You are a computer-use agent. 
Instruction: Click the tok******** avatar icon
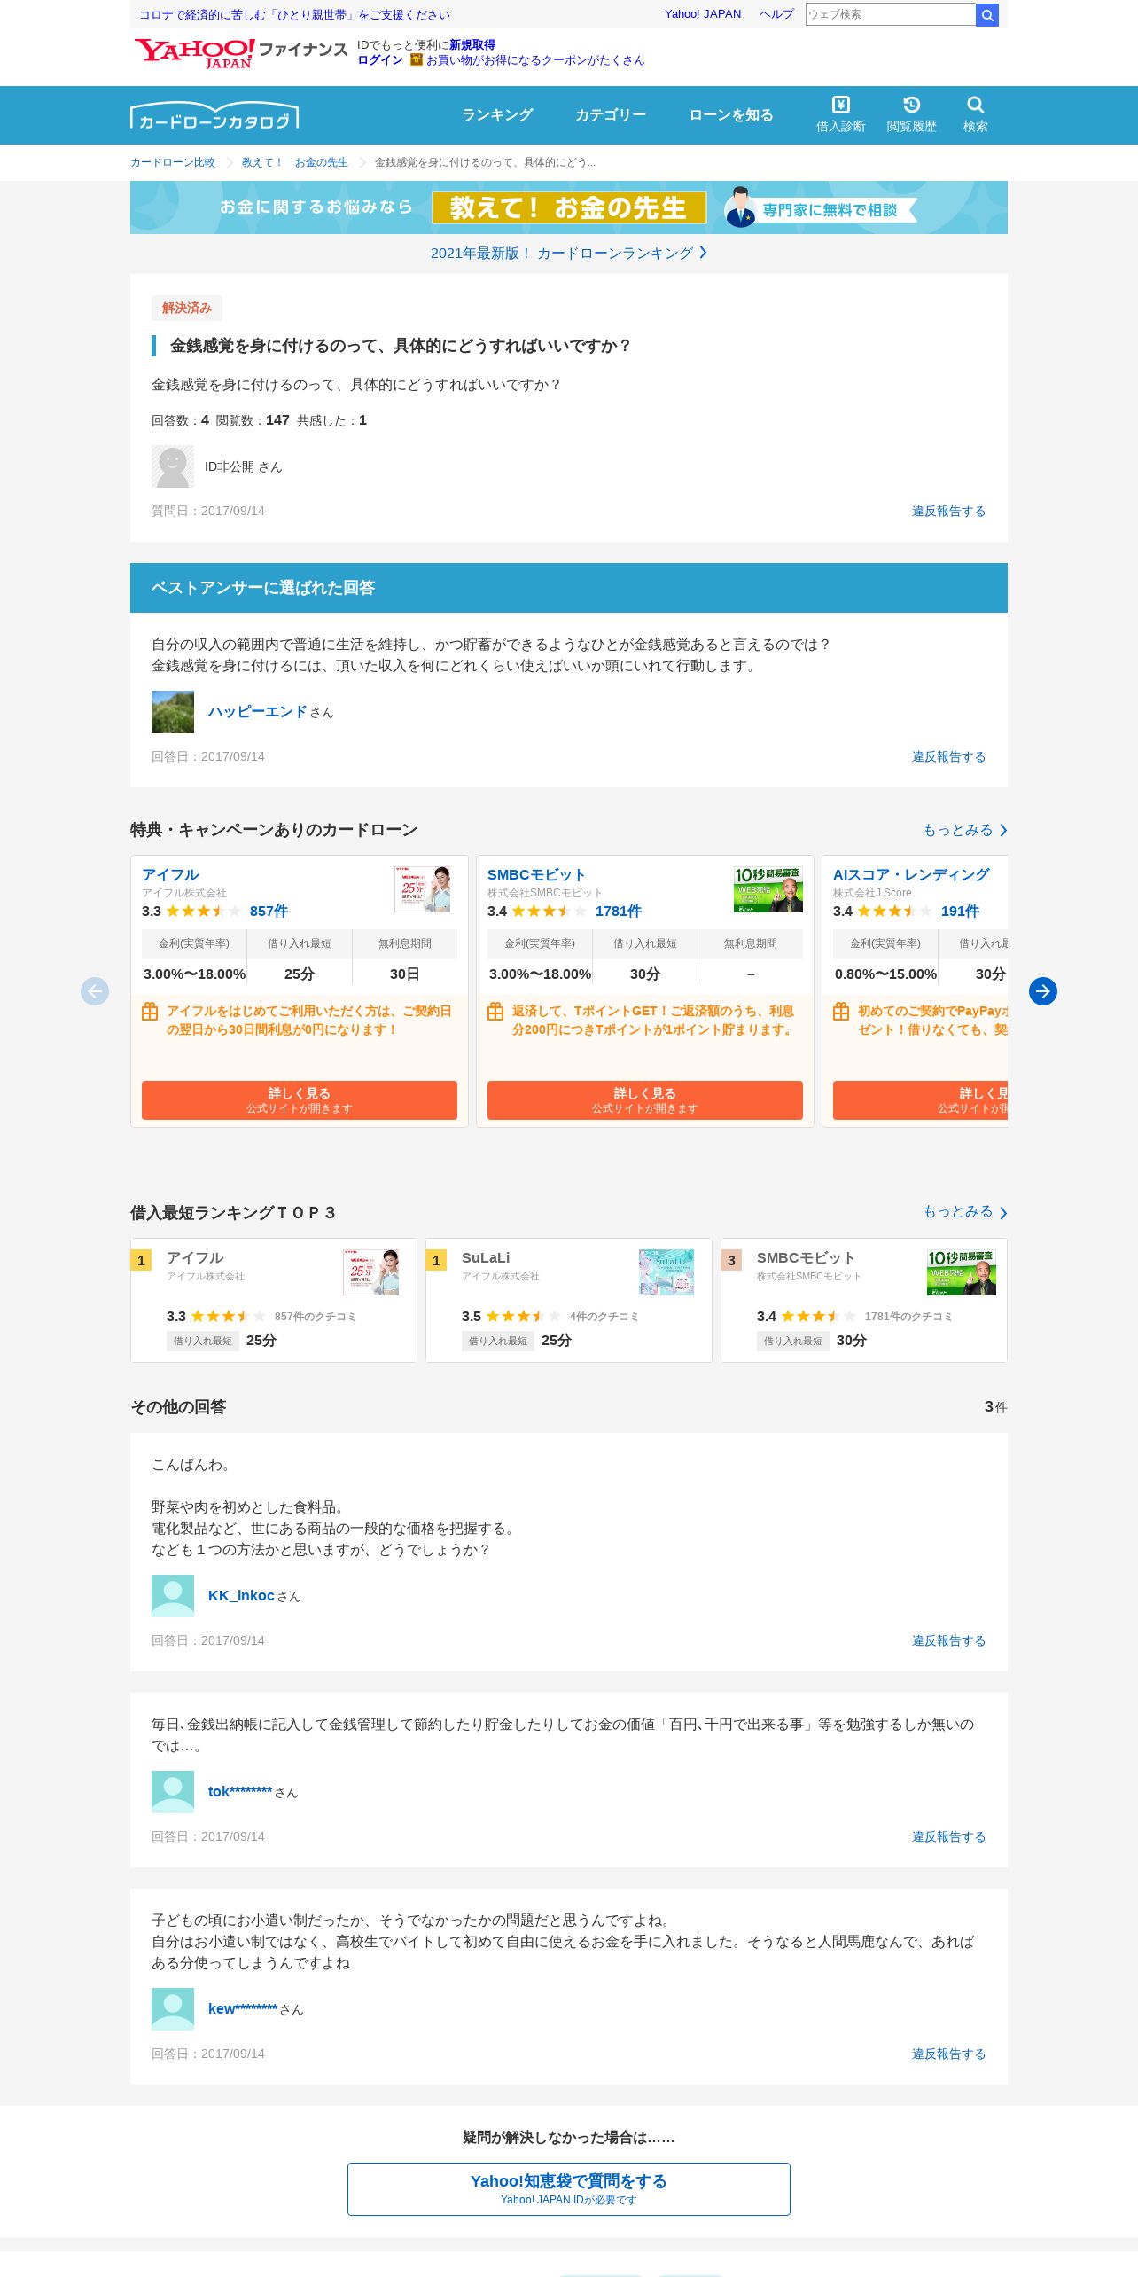tap(173, 1792)
